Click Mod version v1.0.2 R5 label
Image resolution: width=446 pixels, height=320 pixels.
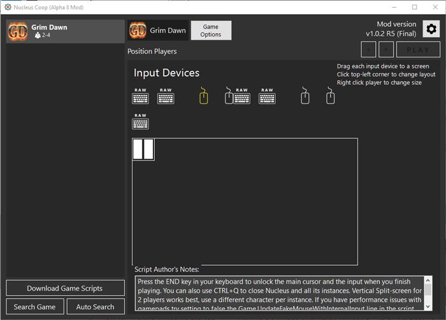[391, 29]
